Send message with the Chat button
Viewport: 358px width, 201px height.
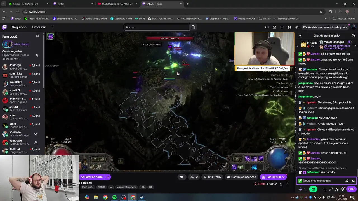point(352,189)
